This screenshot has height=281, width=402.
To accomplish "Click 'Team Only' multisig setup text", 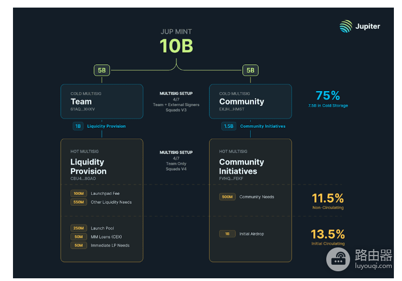I will click(x=176, y=164).
